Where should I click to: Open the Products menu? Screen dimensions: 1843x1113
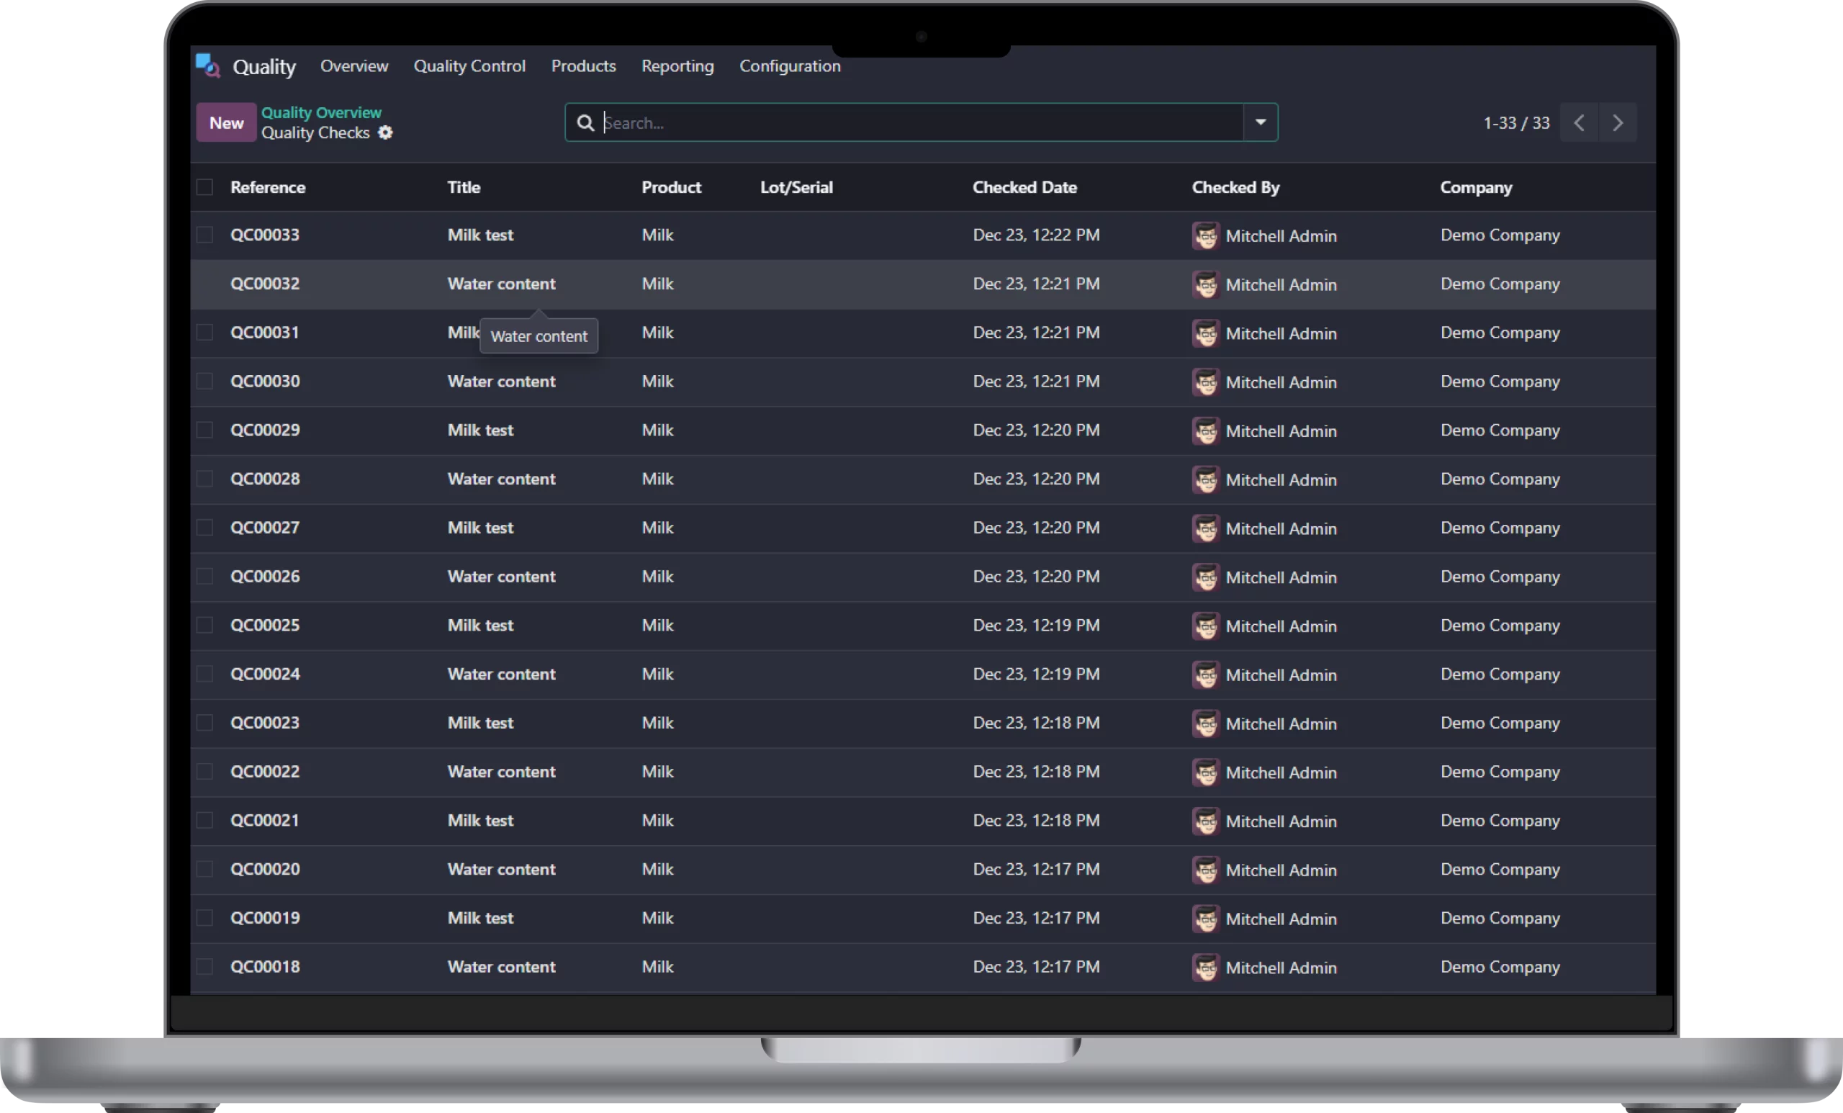pos(583,66)
